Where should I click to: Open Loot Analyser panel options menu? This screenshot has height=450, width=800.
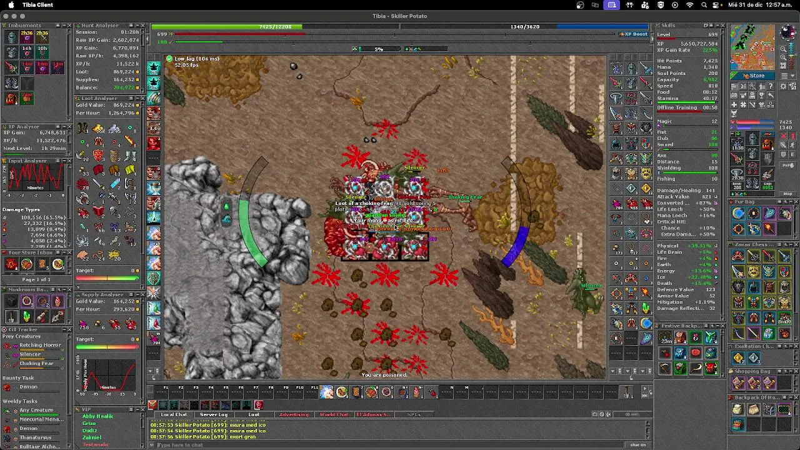tap(131, 99)
